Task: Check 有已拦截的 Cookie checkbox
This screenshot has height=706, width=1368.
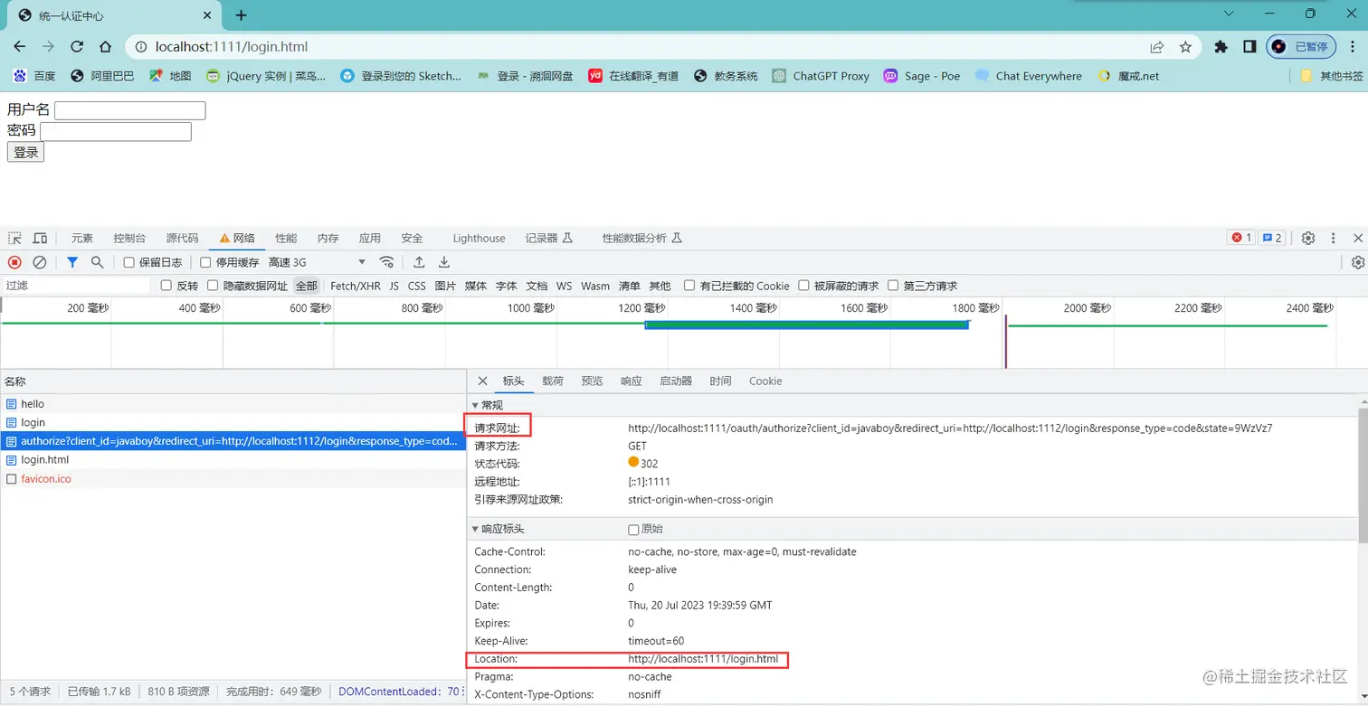Action: 689,286
